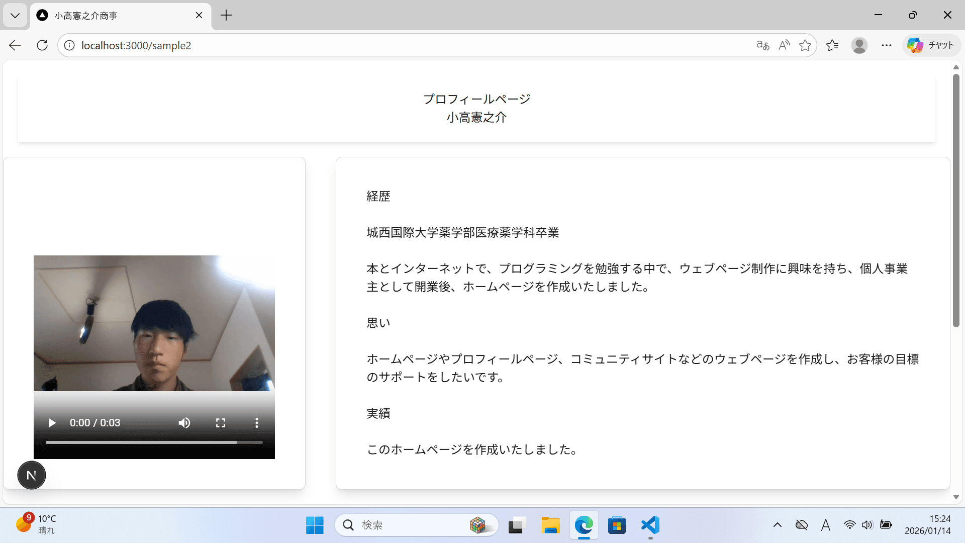Image resolution: width=965 pixels, height=543 pixels.
Task: Open a new browser tab
Action: click(226, 15)
